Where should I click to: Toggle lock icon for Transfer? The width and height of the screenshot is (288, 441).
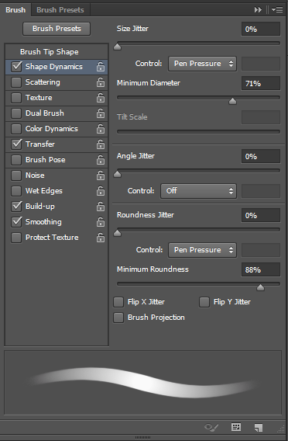pyautogui.click(x=101, y=144)
